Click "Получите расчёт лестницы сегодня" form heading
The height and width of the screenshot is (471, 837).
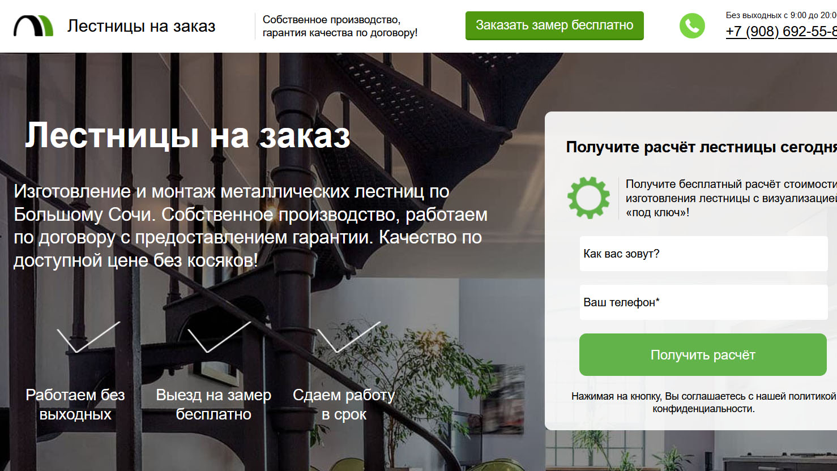pyautogui.click(x=702, y=147)
